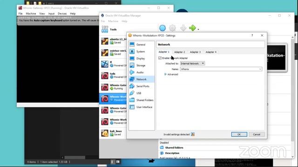Viewport: 298px width, 167px height.
Task: Expand the Advanced network options
Action: tap(171, 74)
